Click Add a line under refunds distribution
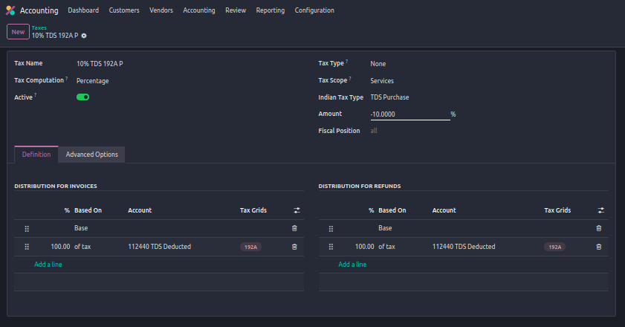Viewport: 625px width, 327px height. pyautogui.click(x=352, y=265)
